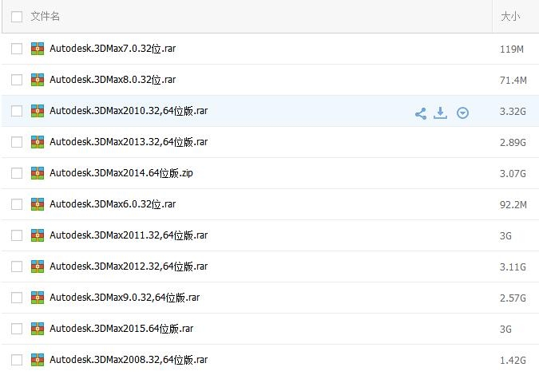Check the box for Autodesk.3DMax6.0.32位.rar

[x=17, y=204]
